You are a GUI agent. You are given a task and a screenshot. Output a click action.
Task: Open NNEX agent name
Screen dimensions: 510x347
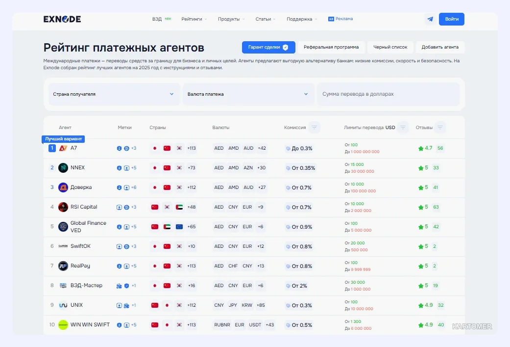pyautogui.click(x=77, y=167)
